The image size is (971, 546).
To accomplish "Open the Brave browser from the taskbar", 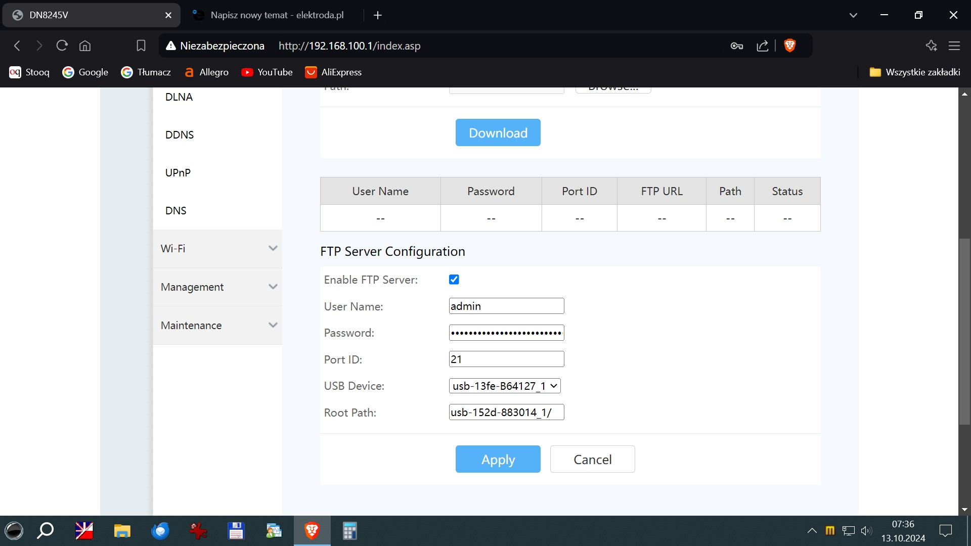I will [312, 531].
